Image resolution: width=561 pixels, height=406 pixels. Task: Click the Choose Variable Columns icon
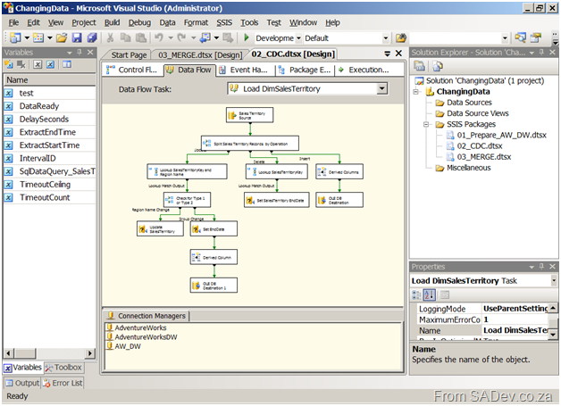67,64
